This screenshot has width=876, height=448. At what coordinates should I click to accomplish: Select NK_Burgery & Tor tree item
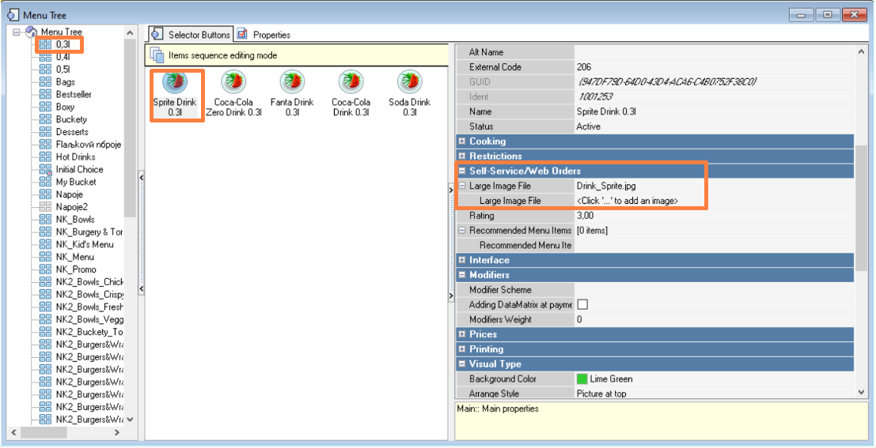89,232
